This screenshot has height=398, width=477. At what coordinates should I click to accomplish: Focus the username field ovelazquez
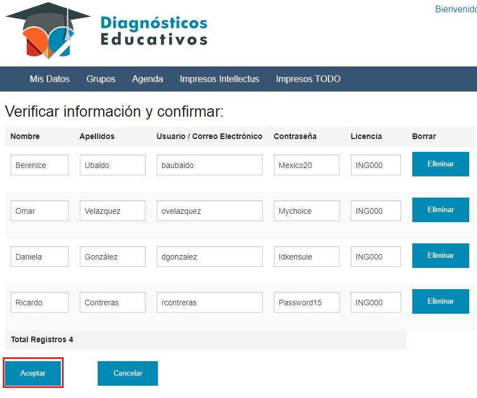(210, 210)
